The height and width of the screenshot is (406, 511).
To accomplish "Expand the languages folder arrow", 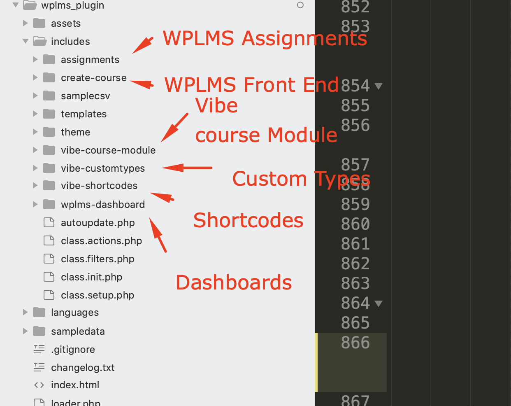I will click(x=26, y=313).
